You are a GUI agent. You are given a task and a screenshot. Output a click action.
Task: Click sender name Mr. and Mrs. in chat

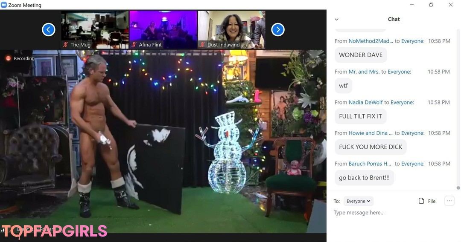pyautogui.click(x=364, y=72)
